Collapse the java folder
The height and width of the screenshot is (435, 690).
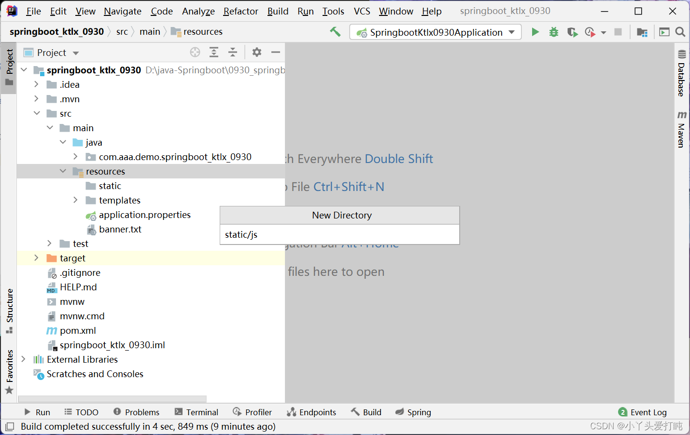(x=63, y=142)
